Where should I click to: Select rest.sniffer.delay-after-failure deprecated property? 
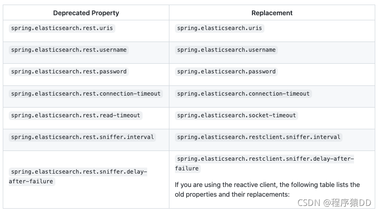[x=78, y=176]
